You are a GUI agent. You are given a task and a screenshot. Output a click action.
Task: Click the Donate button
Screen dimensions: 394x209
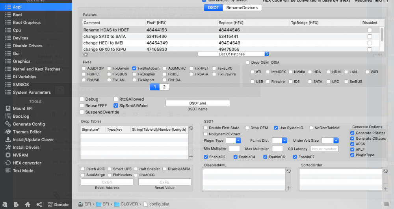coord(58,205)
